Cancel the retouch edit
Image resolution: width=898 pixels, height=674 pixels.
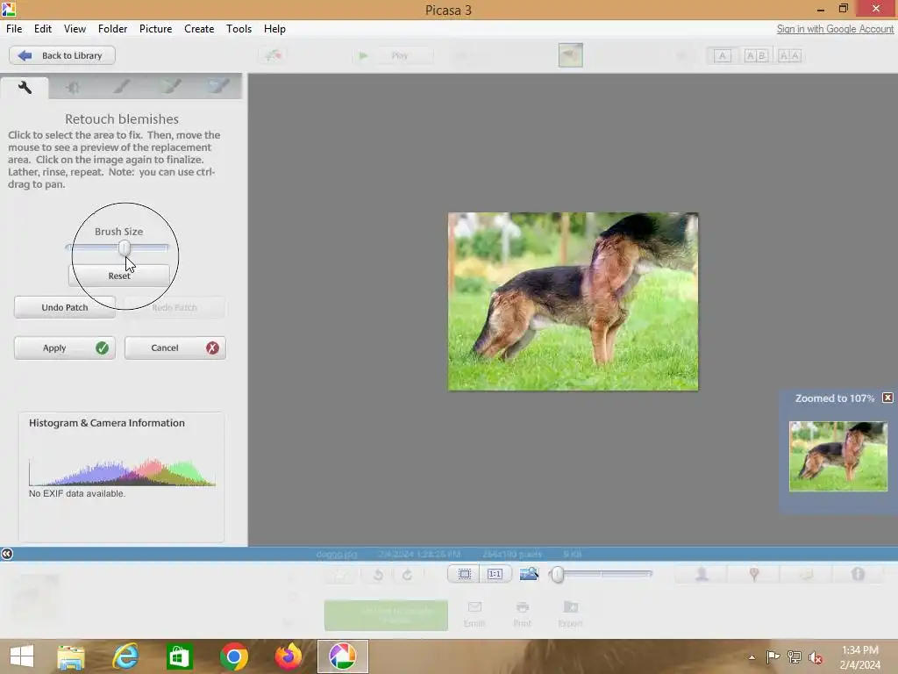tap(175, 348)
